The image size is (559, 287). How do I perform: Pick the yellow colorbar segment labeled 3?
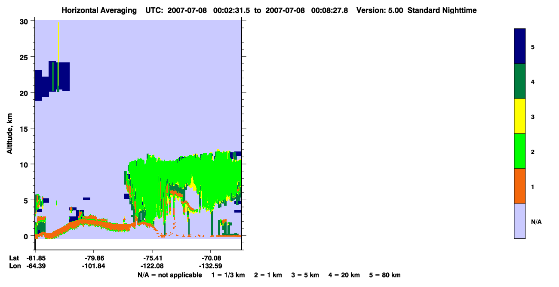pos(520,116)
